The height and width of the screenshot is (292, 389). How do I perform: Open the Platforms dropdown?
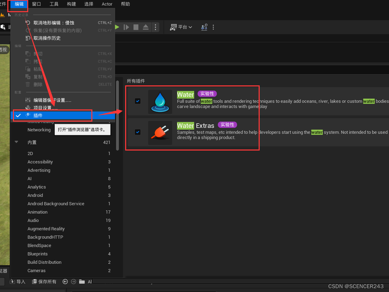(181, 27)
